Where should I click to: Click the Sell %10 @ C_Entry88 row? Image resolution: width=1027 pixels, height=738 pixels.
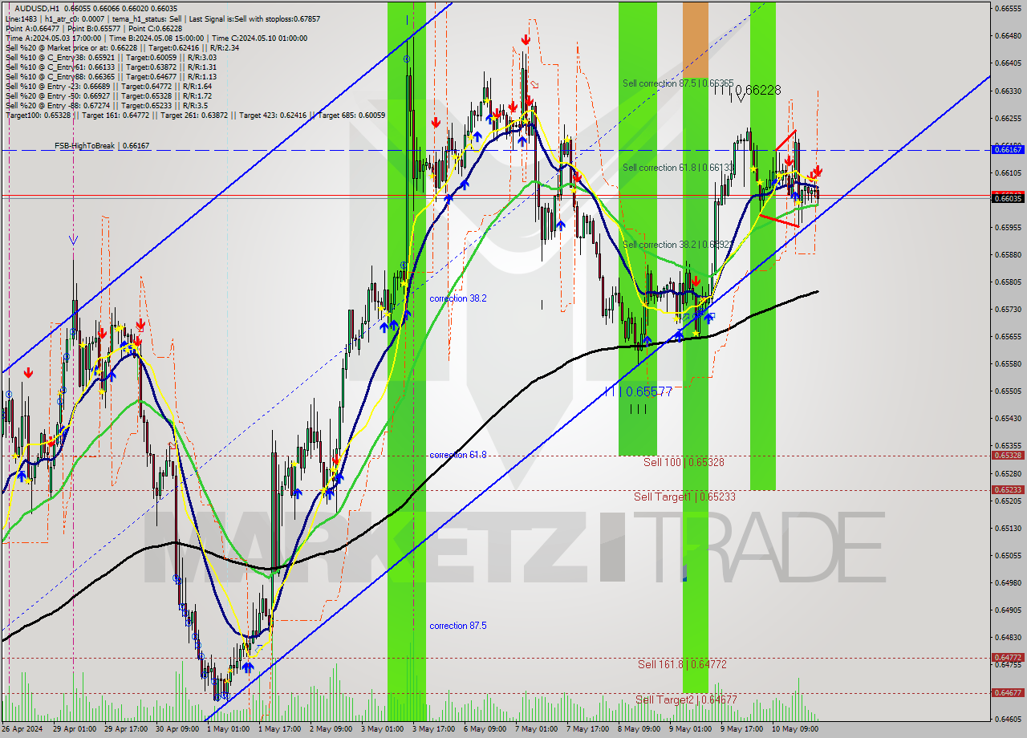click(x=111, y=76)
